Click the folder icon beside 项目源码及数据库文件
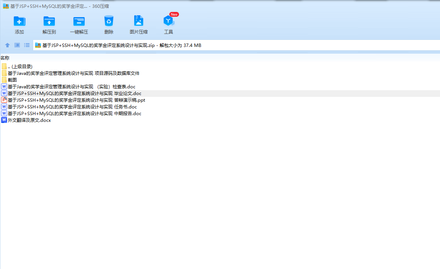Image resolution: width=440 pixels, height=269 pixels. [4, 73]
